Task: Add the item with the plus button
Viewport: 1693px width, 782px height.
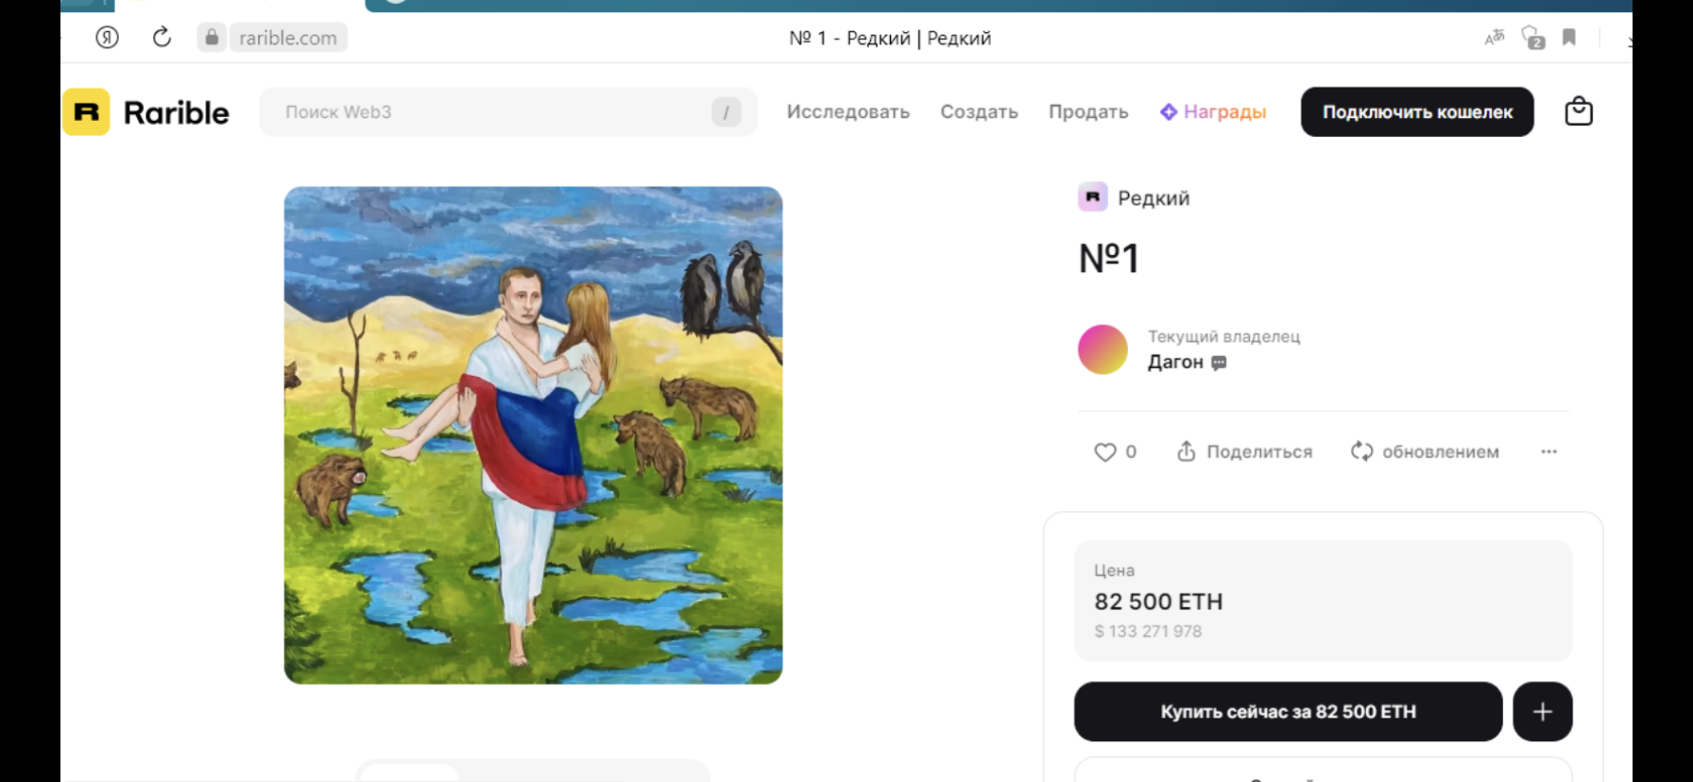Action: (1542, 711)
